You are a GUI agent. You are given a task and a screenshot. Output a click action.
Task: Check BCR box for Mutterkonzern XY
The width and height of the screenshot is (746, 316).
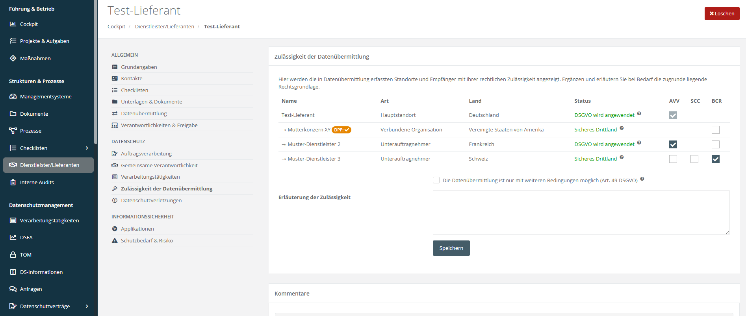tap(716, 130)
